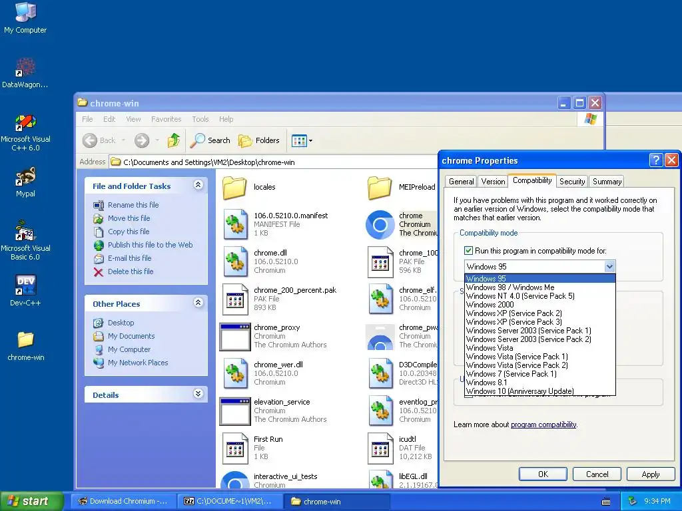Click Cancel in chrome Properties
This screenshot has width=682, height=511.
[597, 474]
